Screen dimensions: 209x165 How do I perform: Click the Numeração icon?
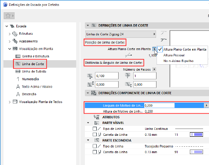[x=18, y=79]
